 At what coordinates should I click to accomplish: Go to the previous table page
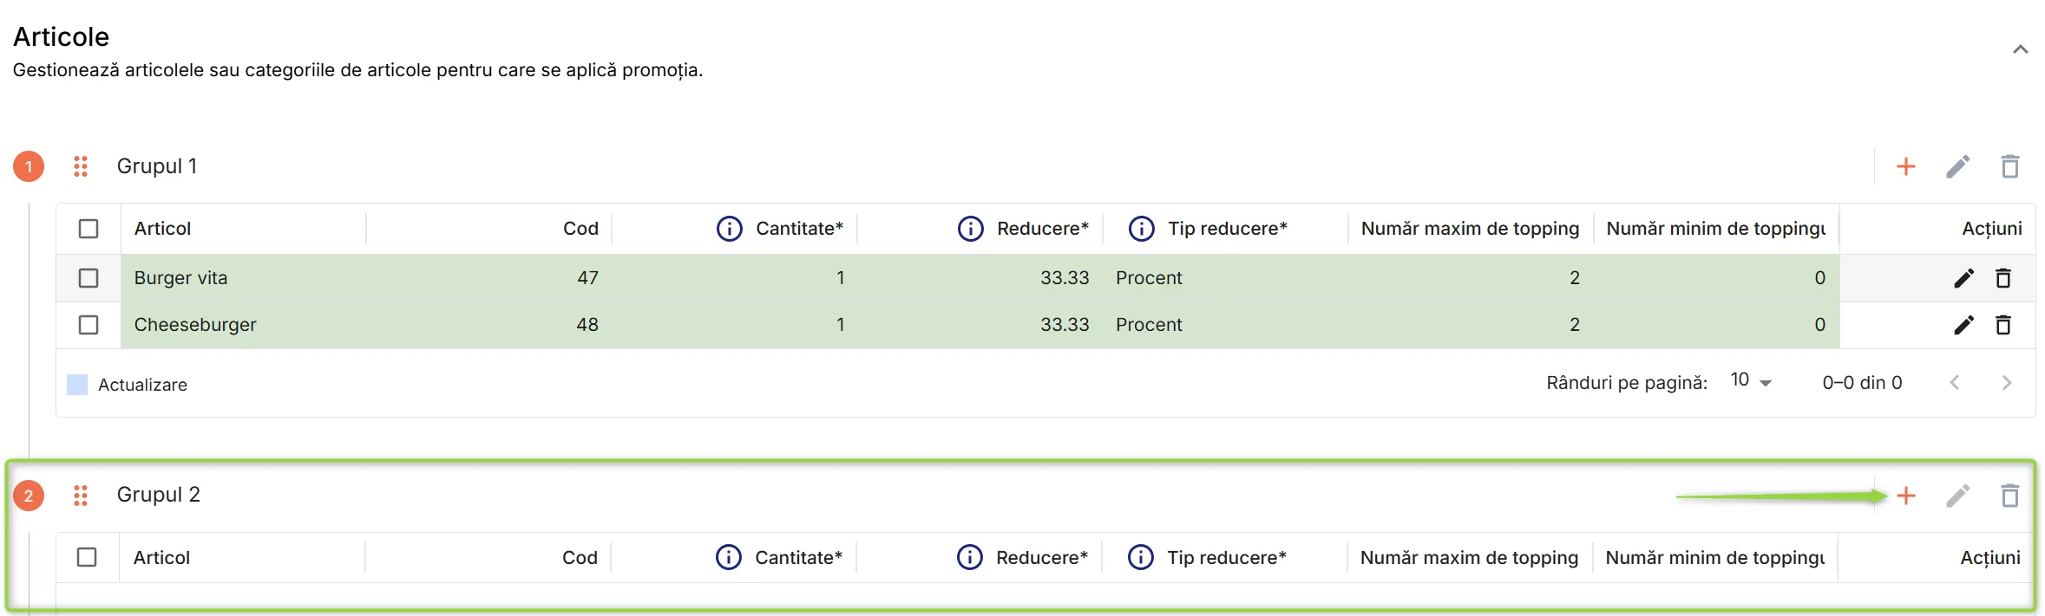[1954, 383]
